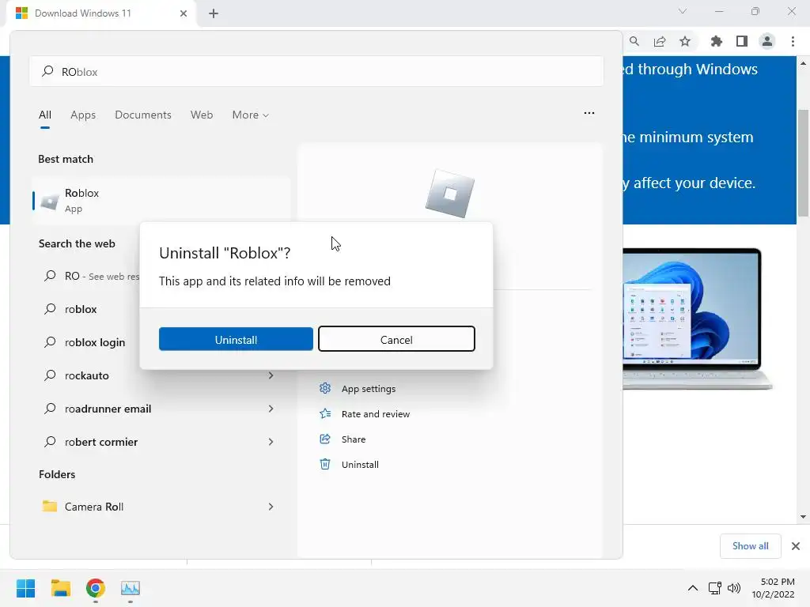Open the clock showing 5:02 PM

pyautogui.click(x=773, y=588)
